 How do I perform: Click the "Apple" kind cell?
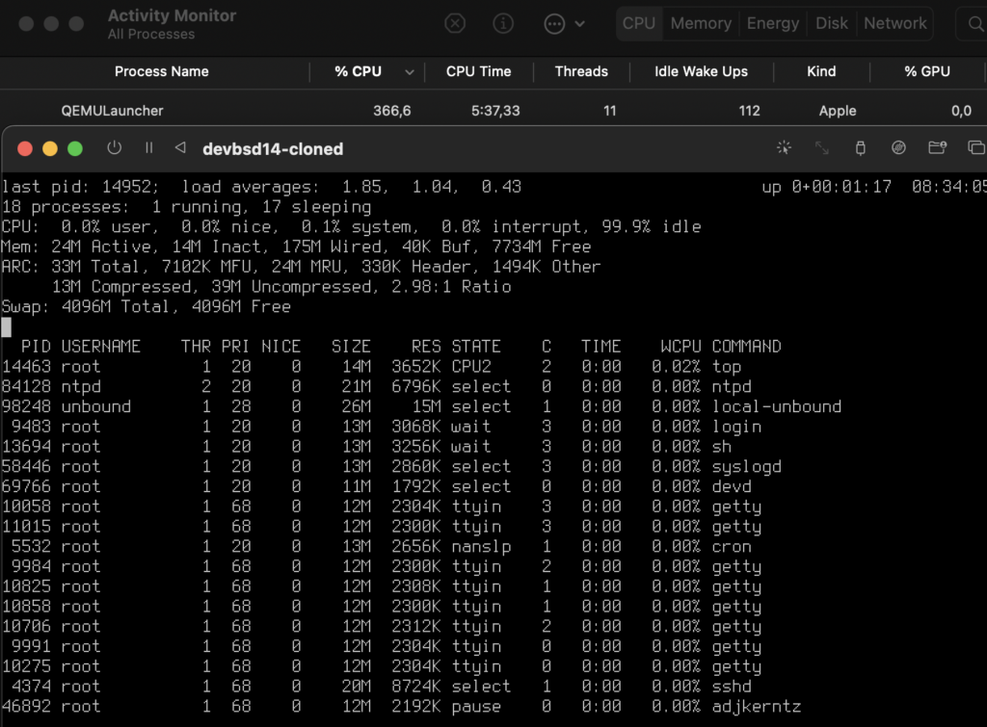pos(838,111)
